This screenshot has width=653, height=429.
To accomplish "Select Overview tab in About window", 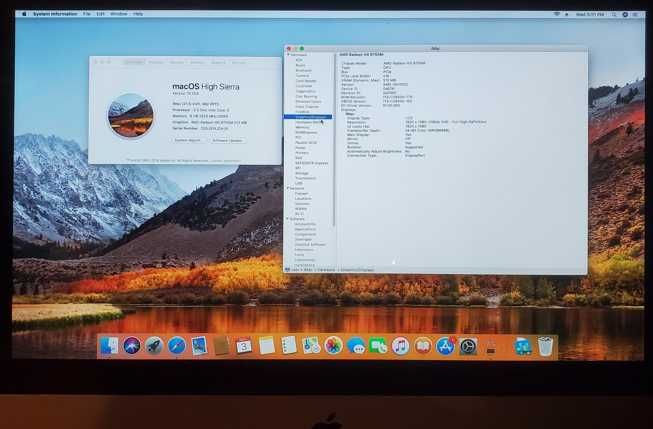I will click(x=134, y=62).
